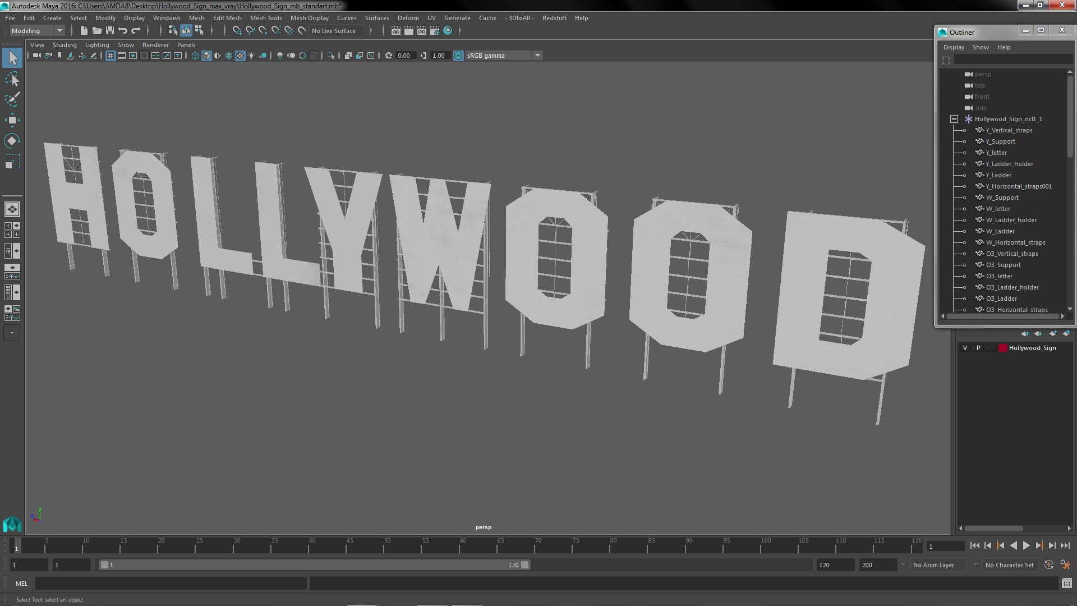Image resolution: width=1077 pixels, height=606 pixels.
Task: Select the arrow Select tool in toolbox
Action: 12,57
